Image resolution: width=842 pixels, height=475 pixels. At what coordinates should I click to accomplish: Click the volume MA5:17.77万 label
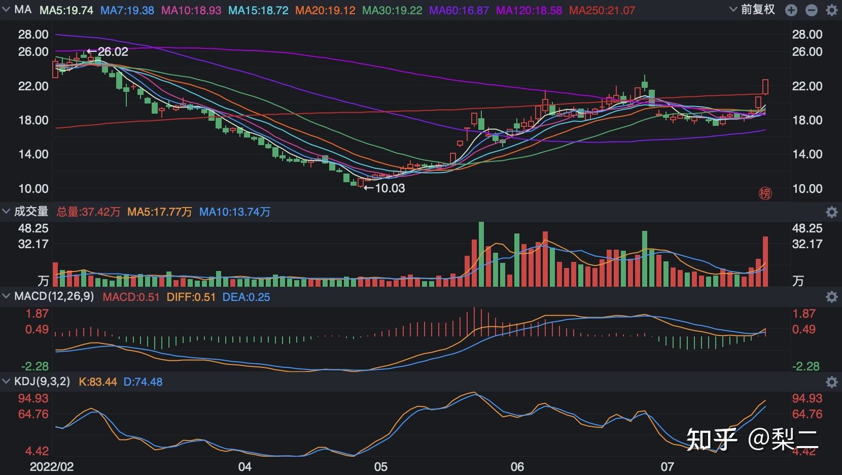159,212
